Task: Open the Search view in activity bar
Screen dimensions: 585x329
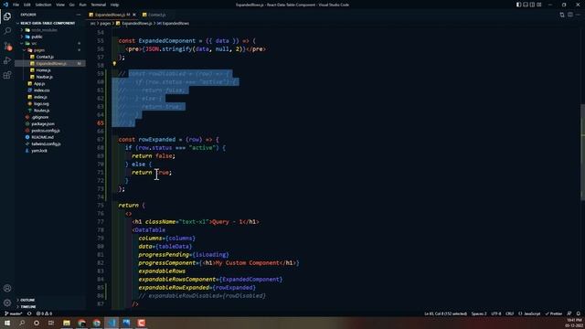Action: [7, 31]
